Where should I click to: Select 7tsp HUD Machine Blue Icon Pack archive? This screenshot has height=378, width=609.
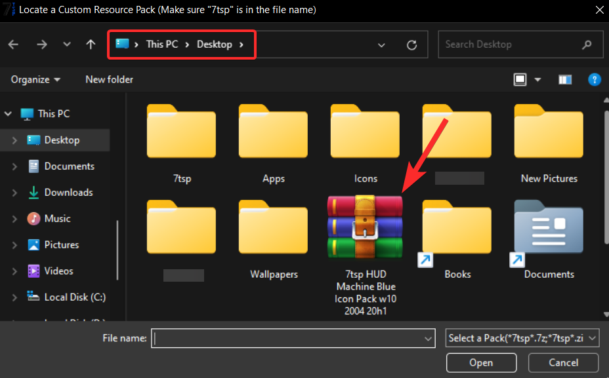[x=365, y=256]
